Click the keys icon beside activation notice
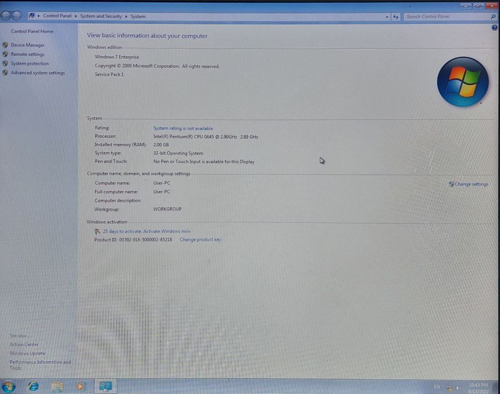Viewport: 500px width, 394px height. (x=98, y=231)
